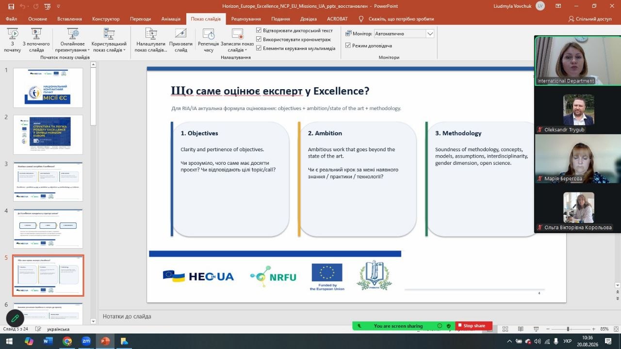Switch to the Подання tab

point(281,19)
